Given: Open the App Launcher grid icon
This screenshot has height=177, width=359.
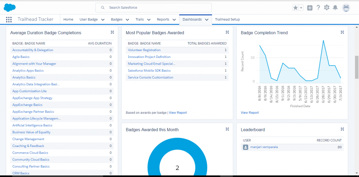Looking at the screenshot, I should [x=9, y=20].
